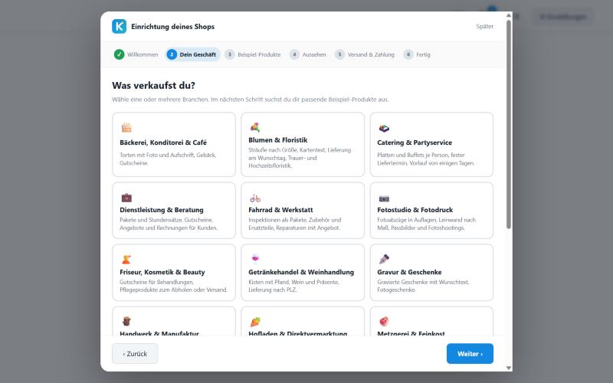Choose Blumen & Floristik heading

[278, 140]
